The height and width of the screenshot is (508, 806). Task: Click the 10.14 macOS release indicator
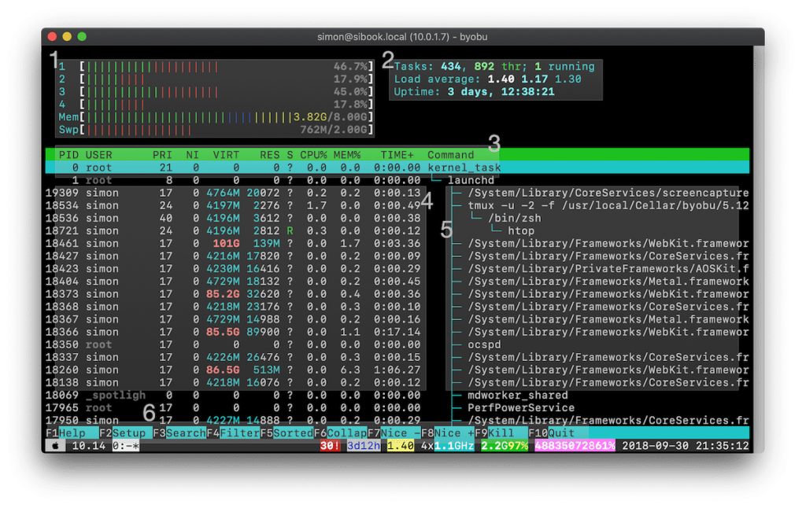87,446
